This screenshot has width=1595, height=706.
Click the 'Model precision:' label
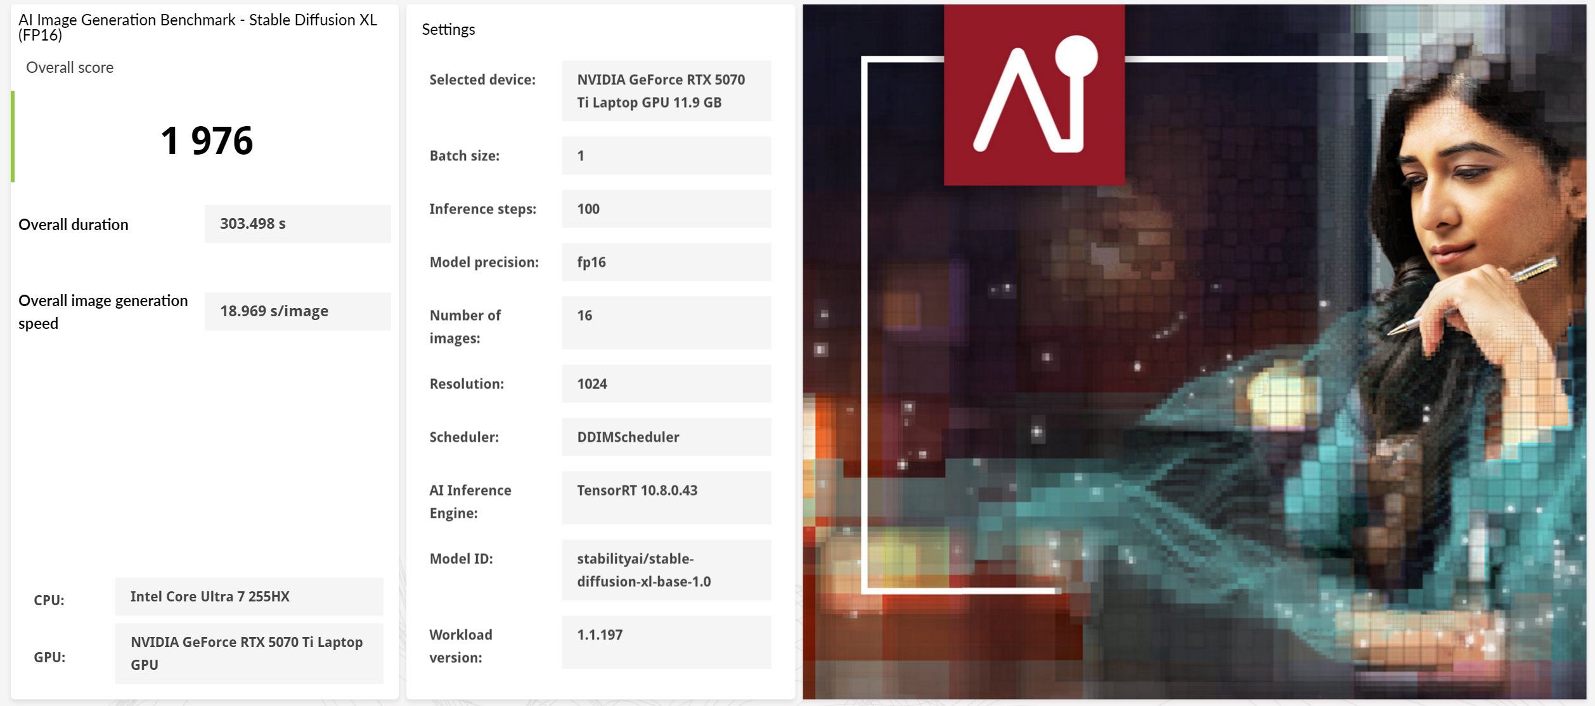(484, 262)
